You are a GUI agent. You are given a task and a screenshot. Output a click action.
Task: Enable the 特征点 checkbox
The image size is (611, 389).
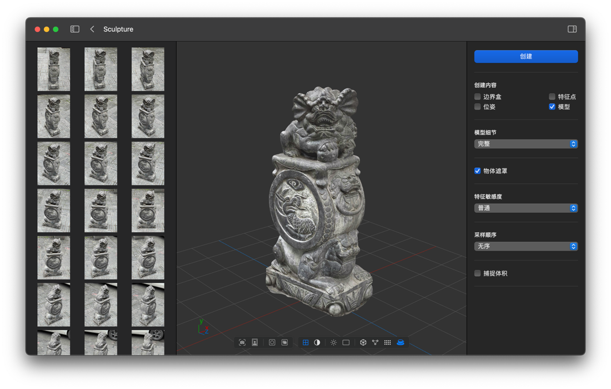coord(552,97)
